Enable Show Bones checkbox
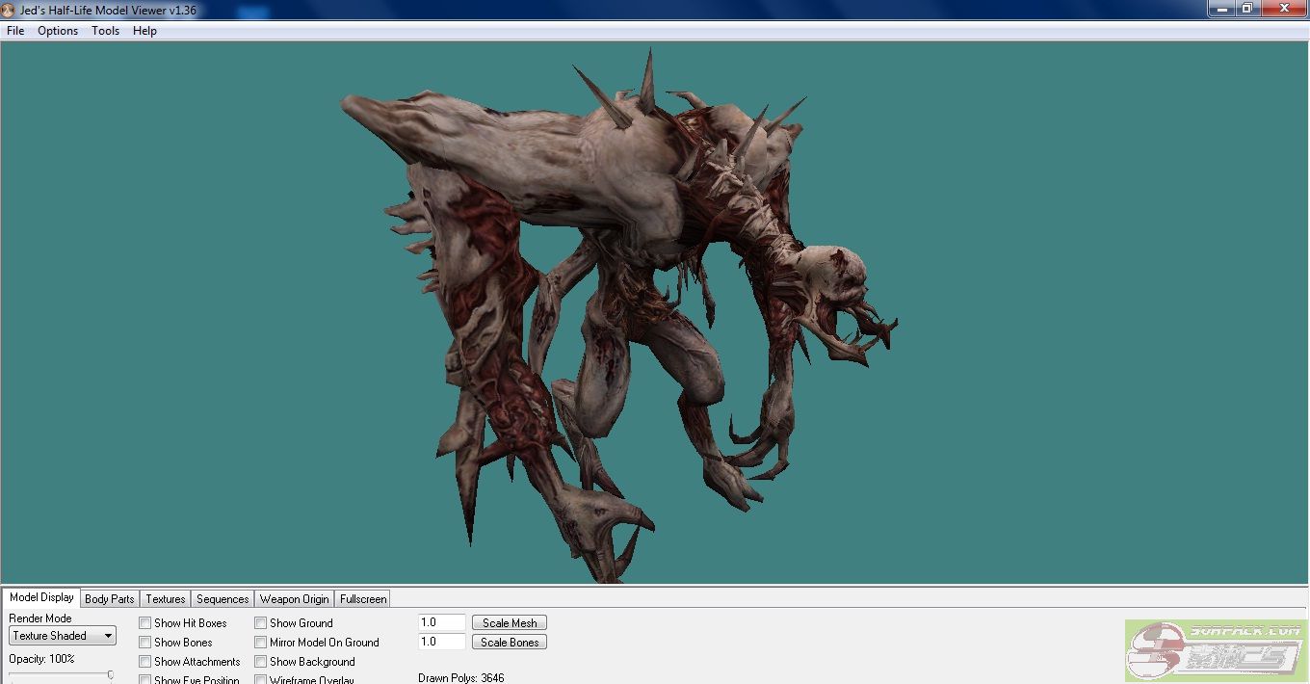 [x=145, y=643]
